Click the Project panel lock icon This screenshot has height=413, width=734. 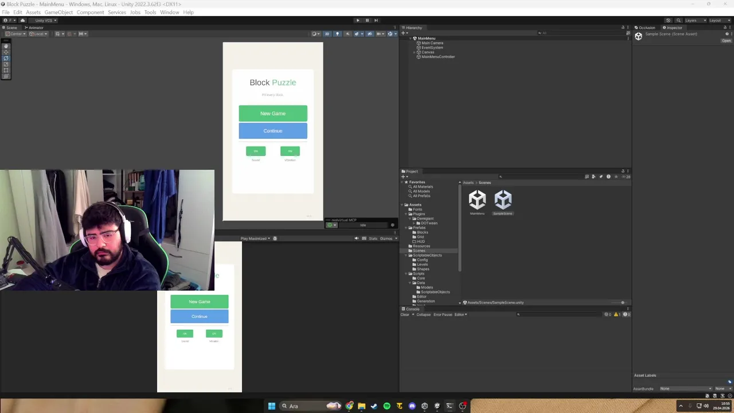tap(623, 171)
